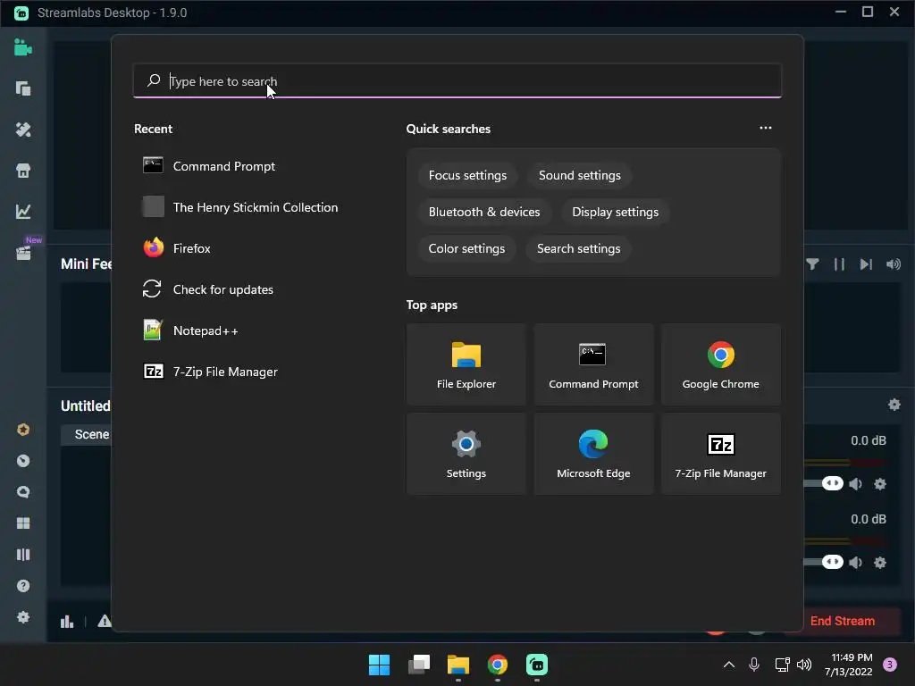This screenshot has height=686, width=915.
Task: Open 7-Zip File Manager tile in Top apps
Action: coord(721,454)
